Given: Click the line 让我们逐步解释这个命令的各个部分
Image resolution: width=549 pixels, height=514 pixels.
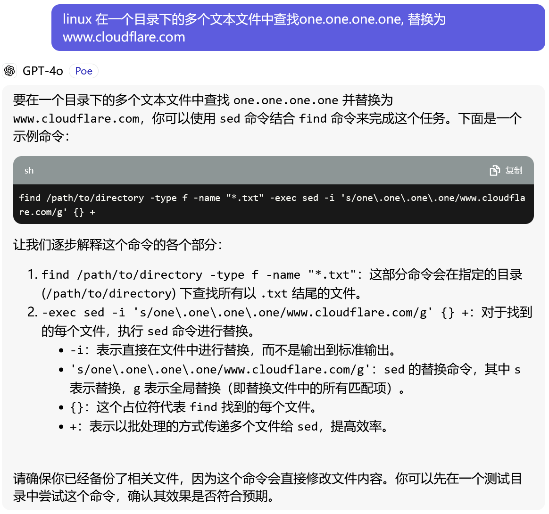Looking at the screenshot, I should pos(118,244).
